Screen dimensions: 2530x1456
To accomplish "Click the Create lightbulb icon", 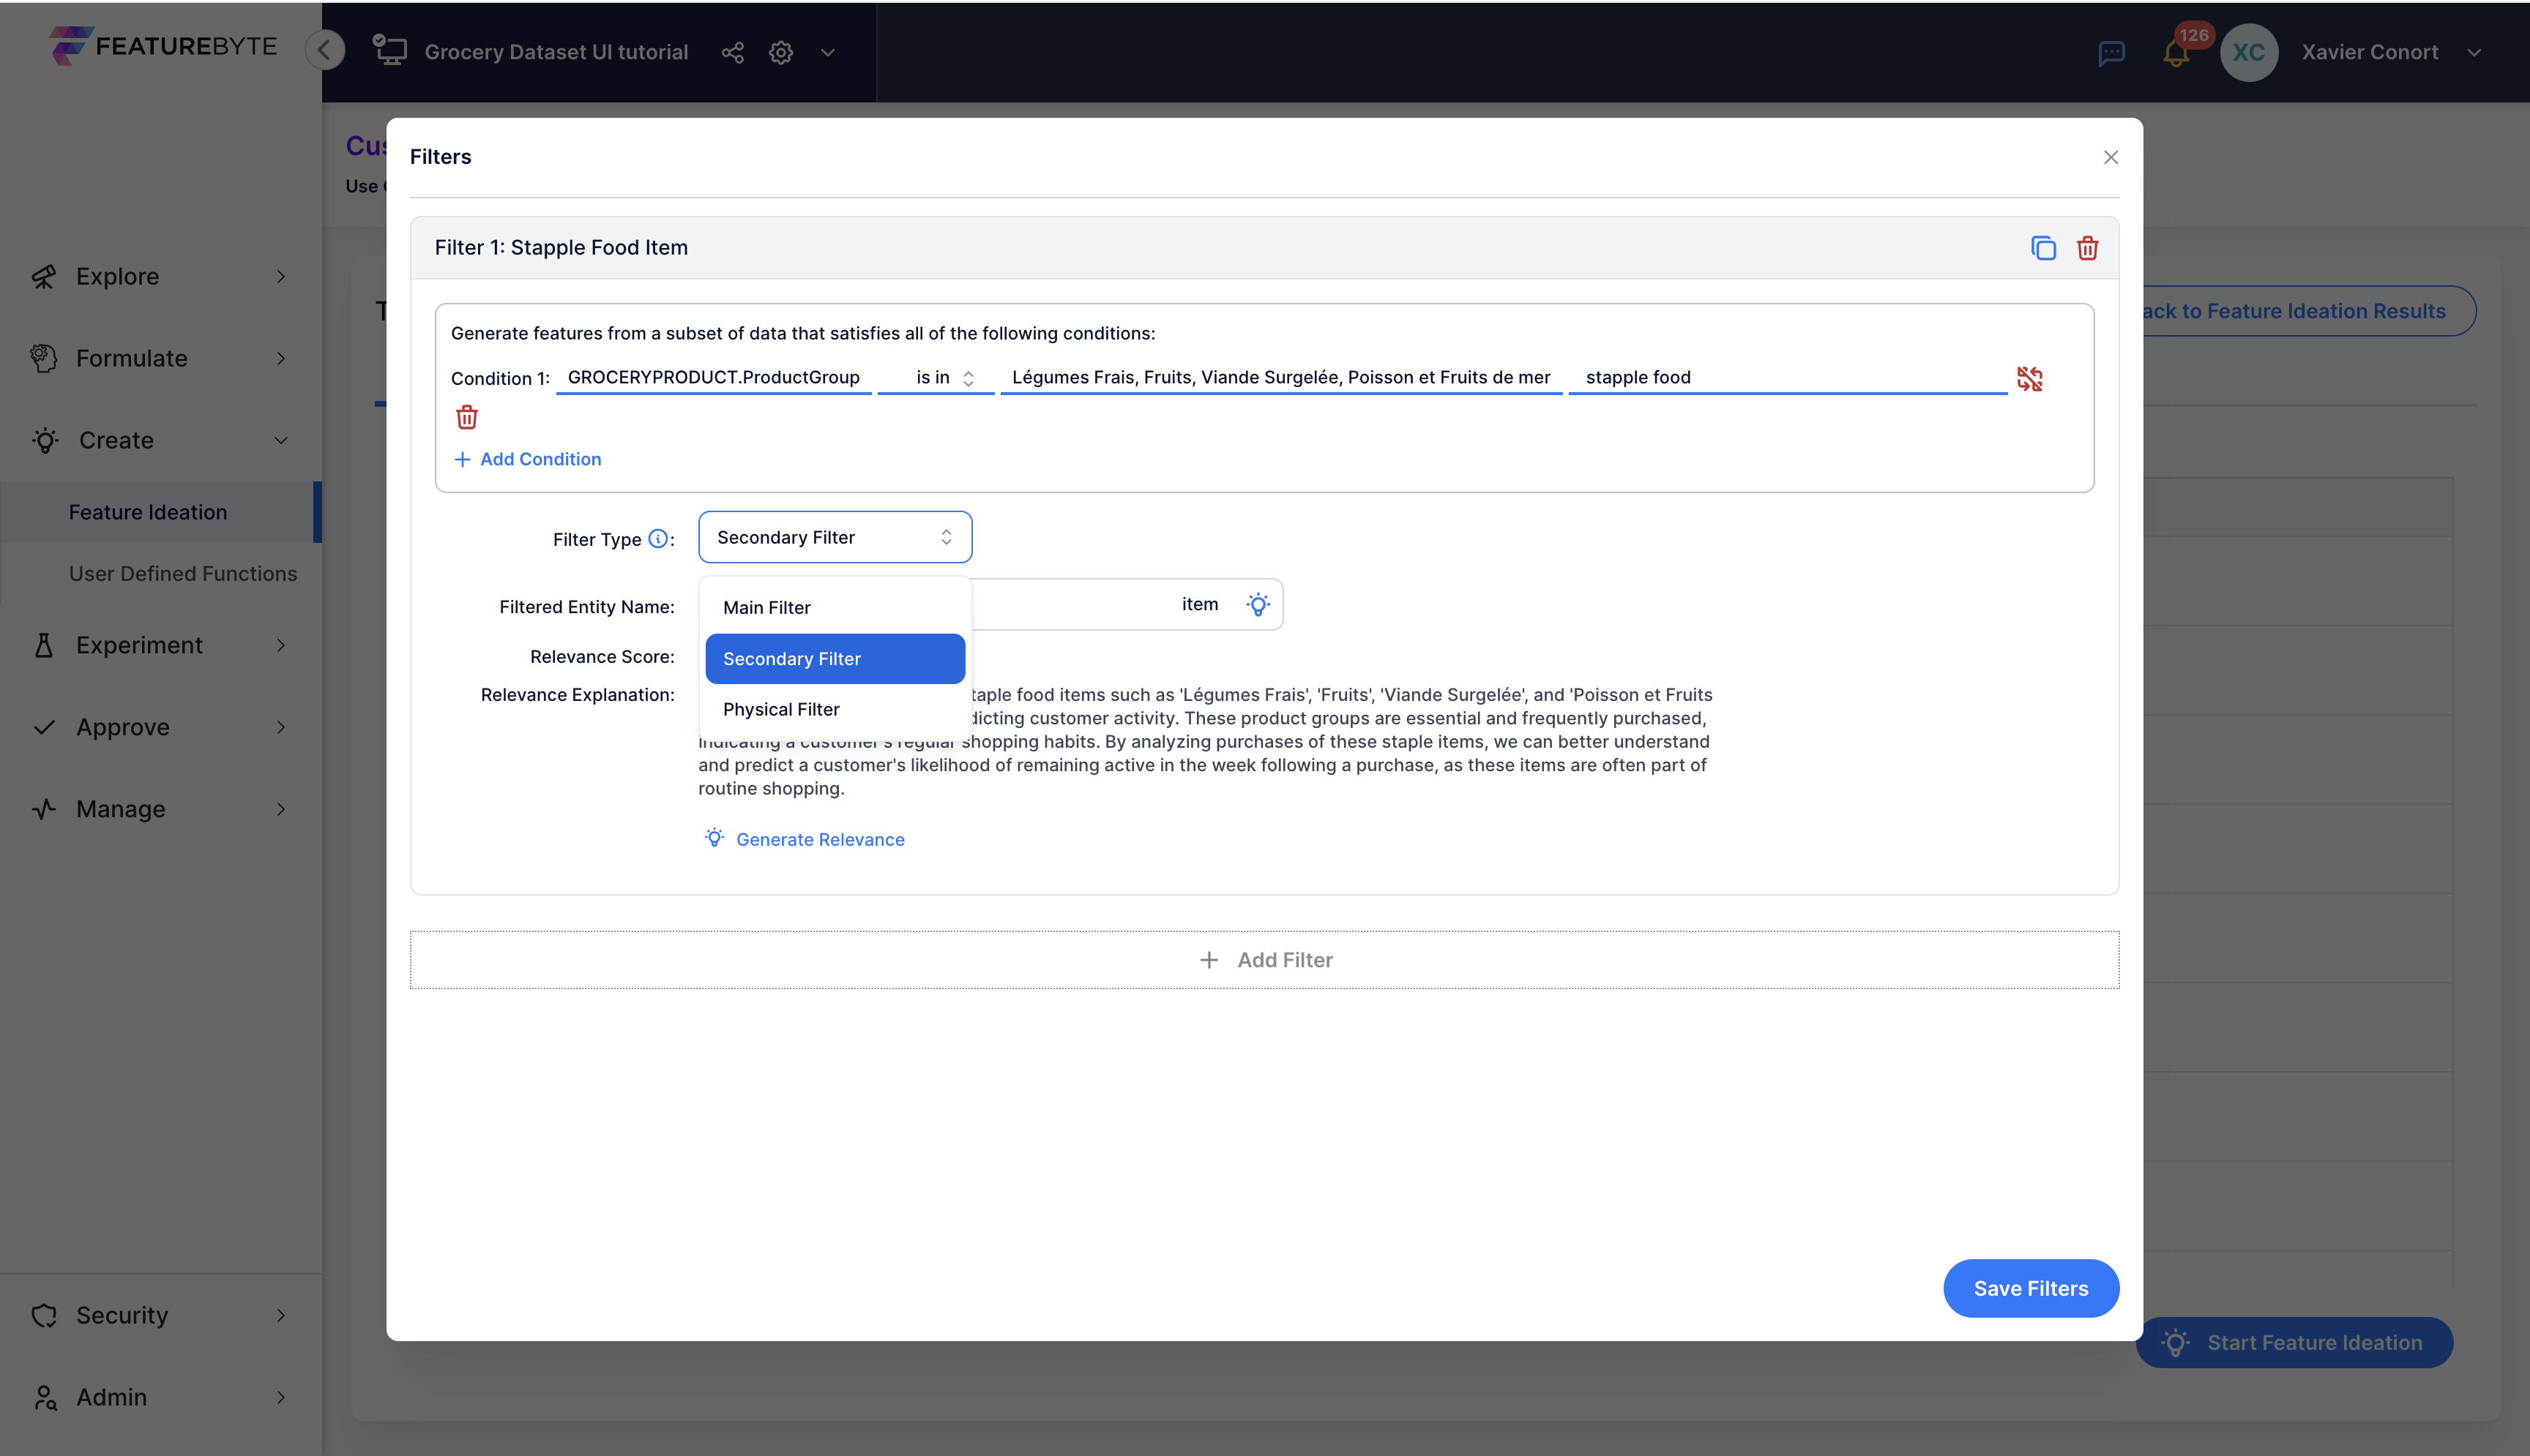I will click(45, 440).
